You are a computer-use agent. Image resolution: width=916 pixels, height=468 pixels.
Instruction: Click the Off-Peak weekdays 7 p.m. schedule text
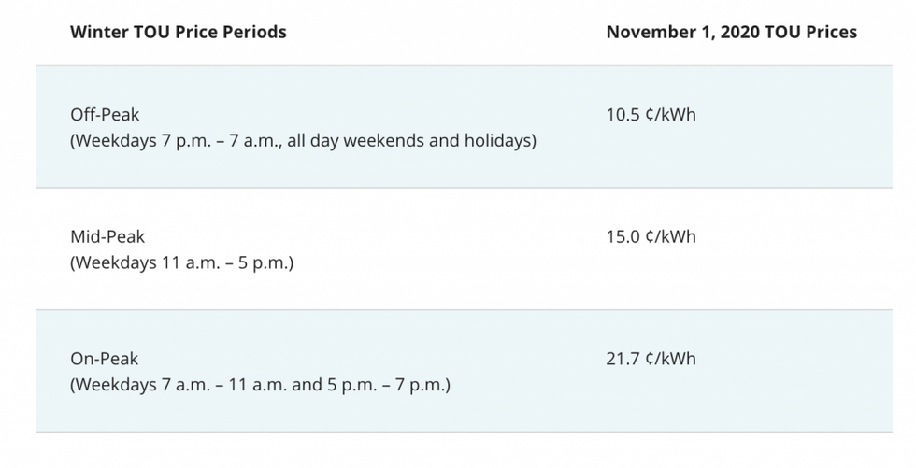pos(303,141)
